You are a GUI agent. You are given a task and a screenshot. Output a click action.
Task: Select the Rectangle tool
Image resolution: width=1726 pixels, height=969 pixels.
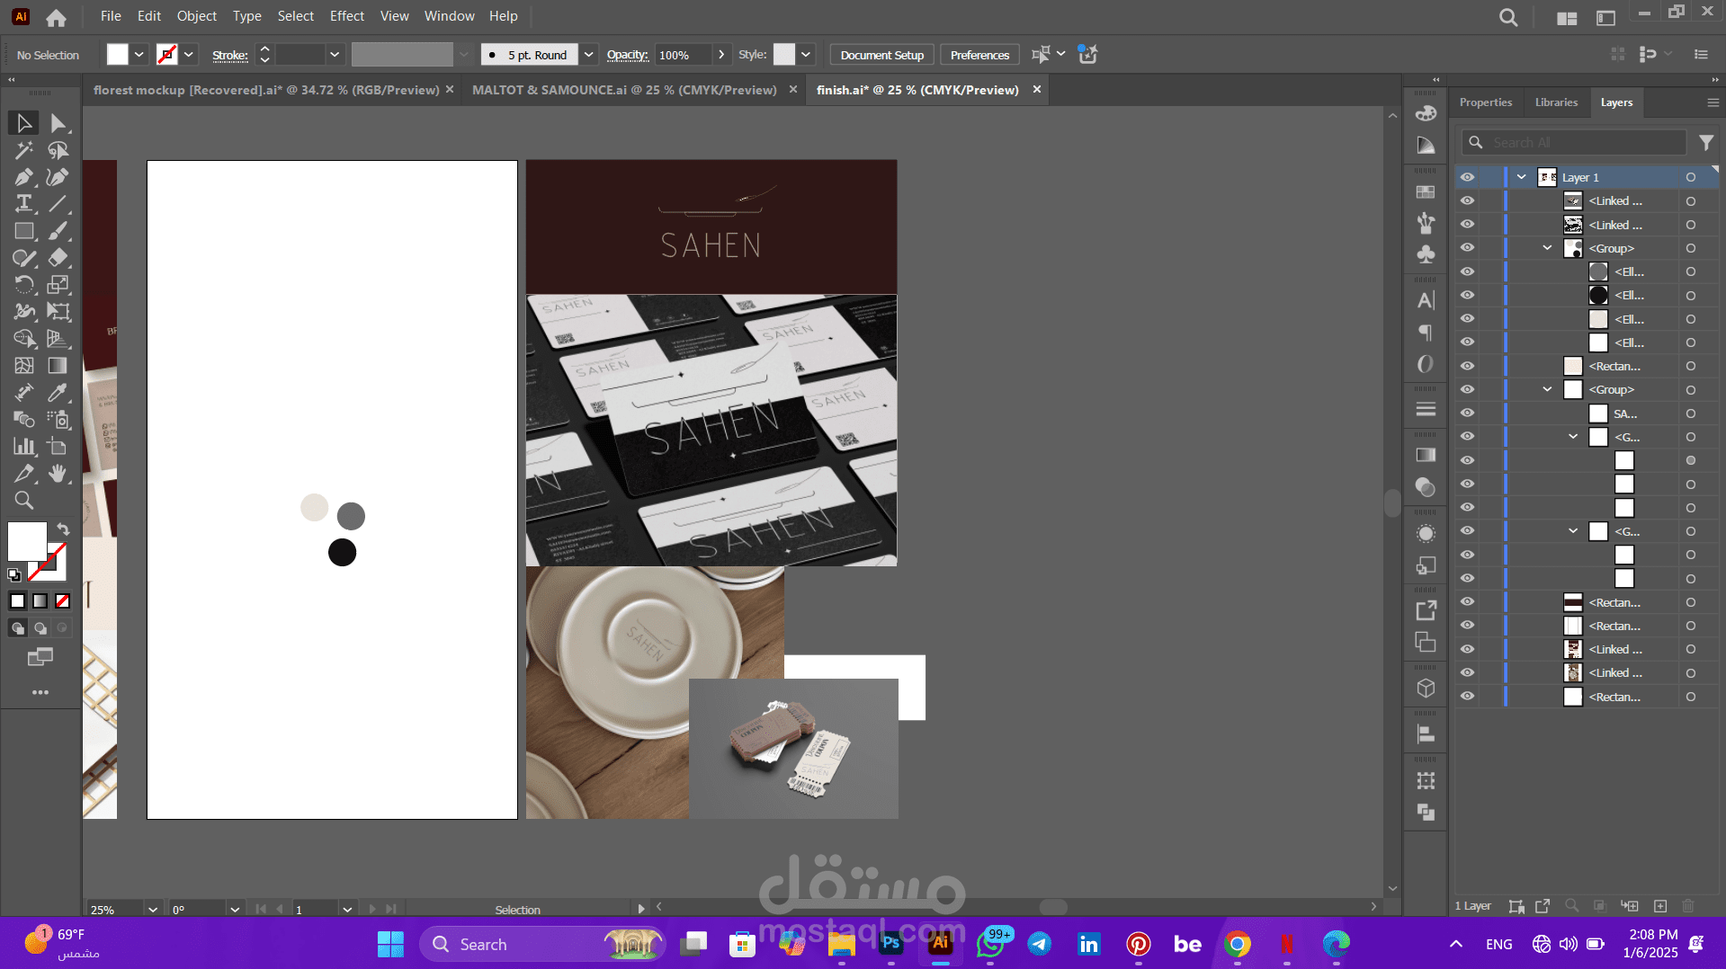coord(23,231)
